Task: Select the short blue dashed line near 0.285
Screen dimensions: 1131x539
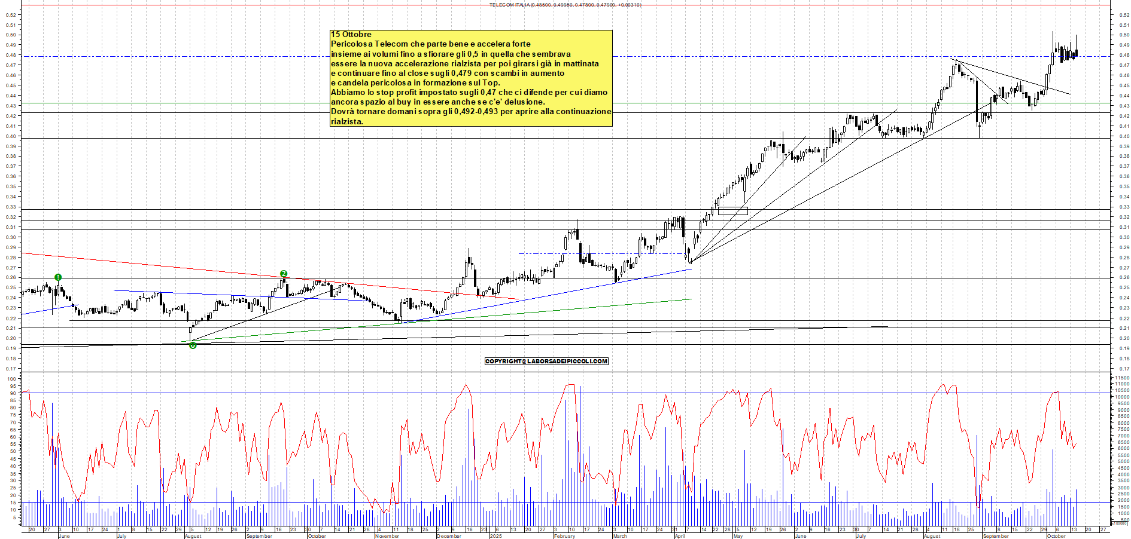Action: (x=598, y=253)
